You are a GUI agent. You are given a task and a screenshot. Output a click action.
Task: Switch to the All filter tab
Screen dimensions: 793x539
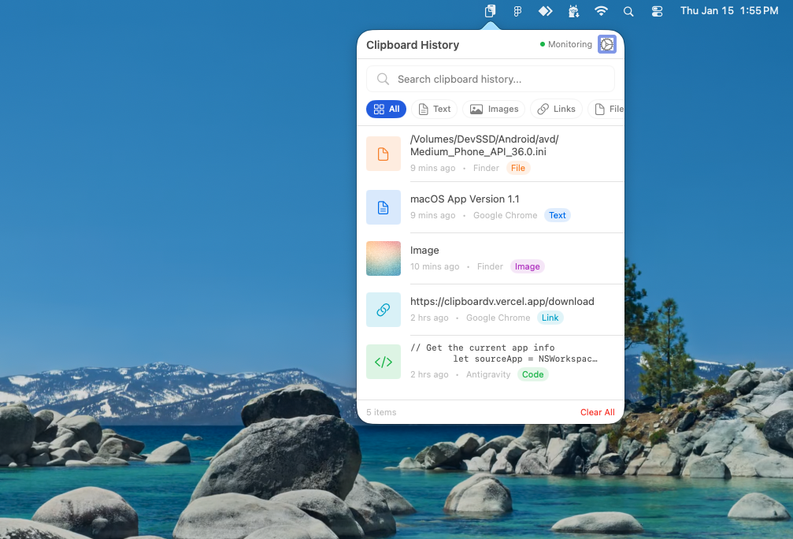point(386,109)
